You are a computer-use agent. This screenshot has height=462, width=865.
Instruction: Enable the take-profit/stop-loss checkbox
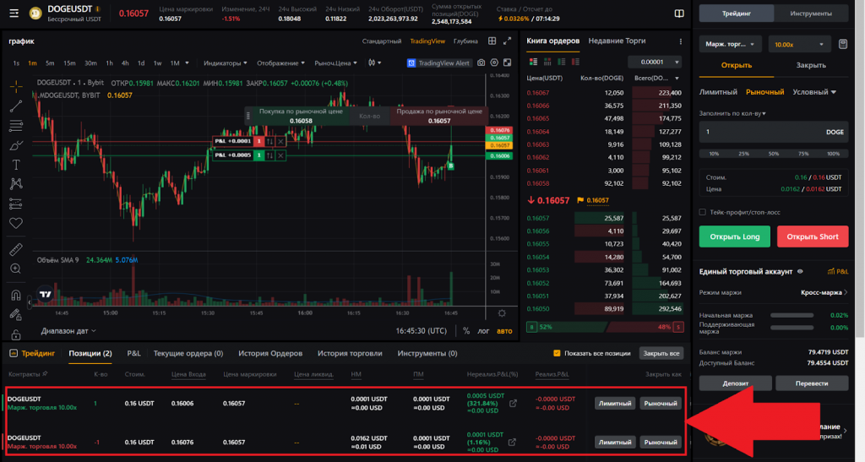(702, 212)
